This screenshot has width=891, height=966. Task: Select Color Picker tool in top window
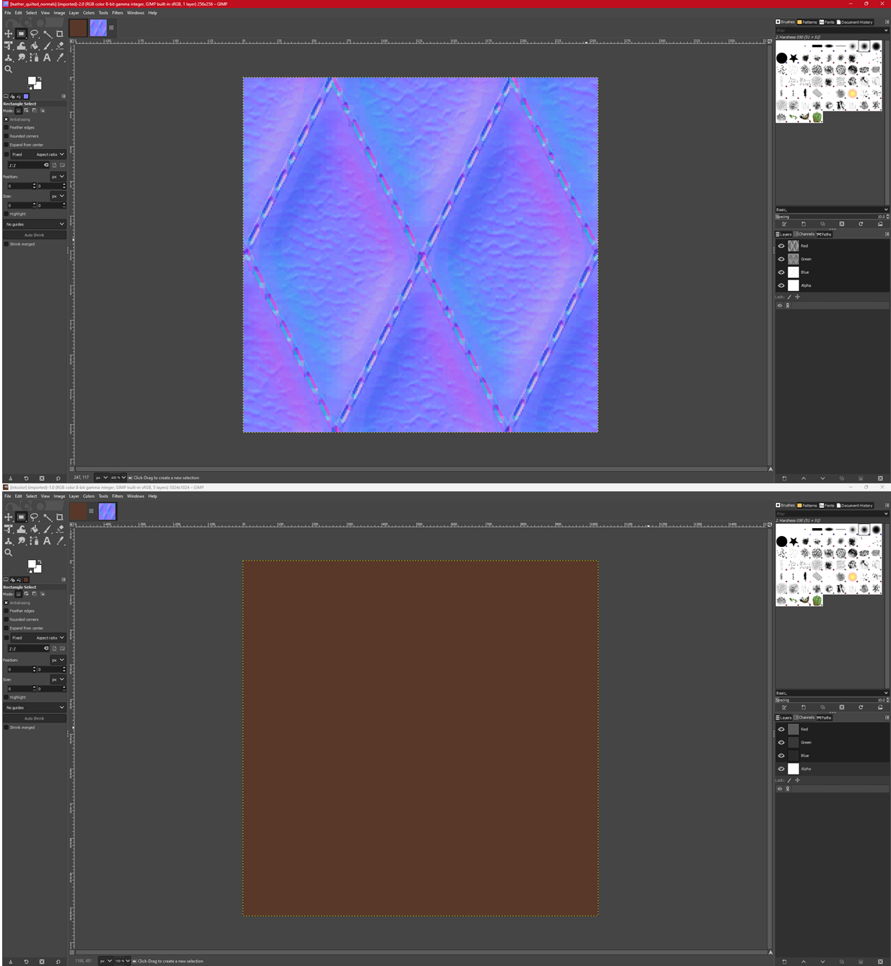tap(60, 58)
